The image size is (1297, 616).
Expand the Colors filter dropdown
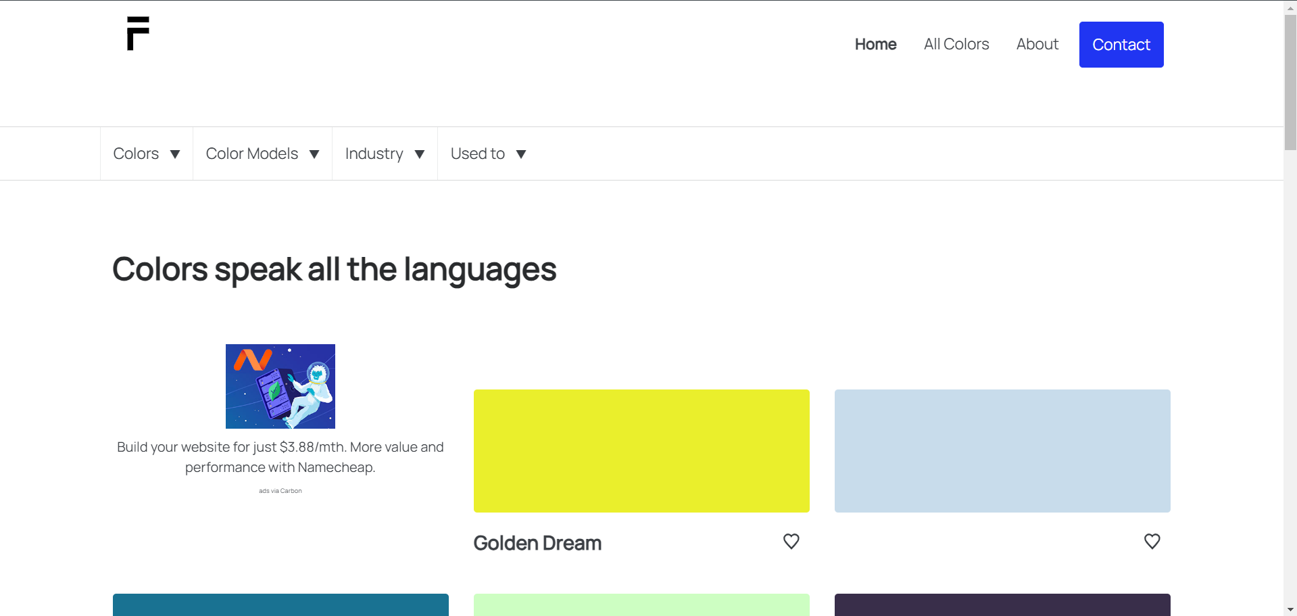coord(147,154)
